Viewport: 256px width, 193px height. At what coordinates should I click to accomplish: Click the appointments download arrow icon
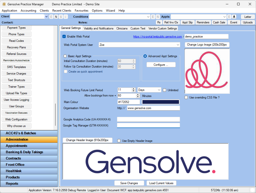234,17
